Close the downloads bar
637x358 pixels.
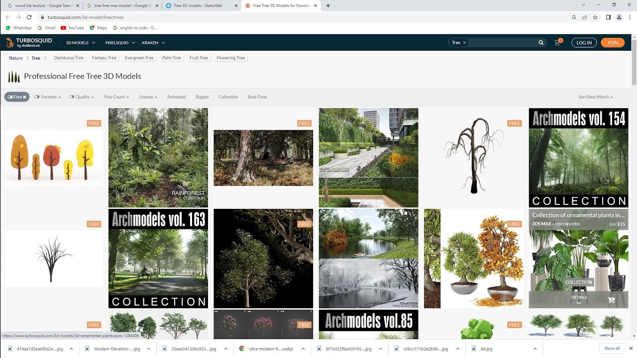coord(631,349)
